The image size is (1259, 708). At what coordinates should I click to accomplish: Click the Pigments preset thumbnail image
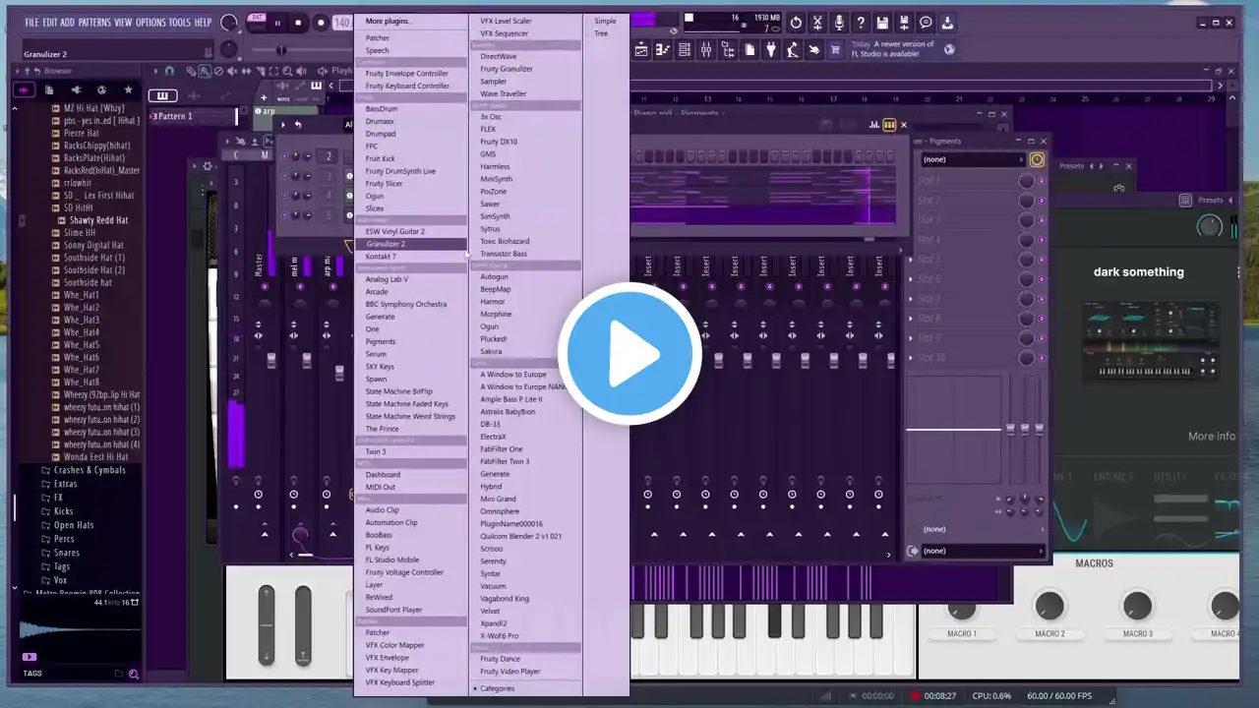(1150, 339)
